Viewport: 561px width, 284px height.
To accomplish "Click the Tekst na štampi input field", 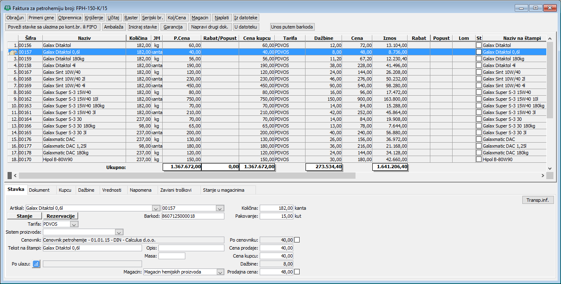I will [92, 248].
